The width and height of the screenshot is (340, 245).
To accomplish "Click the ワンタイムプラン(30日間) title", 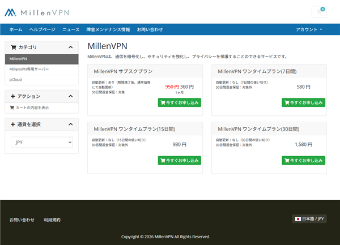I will tap(258, 129).
